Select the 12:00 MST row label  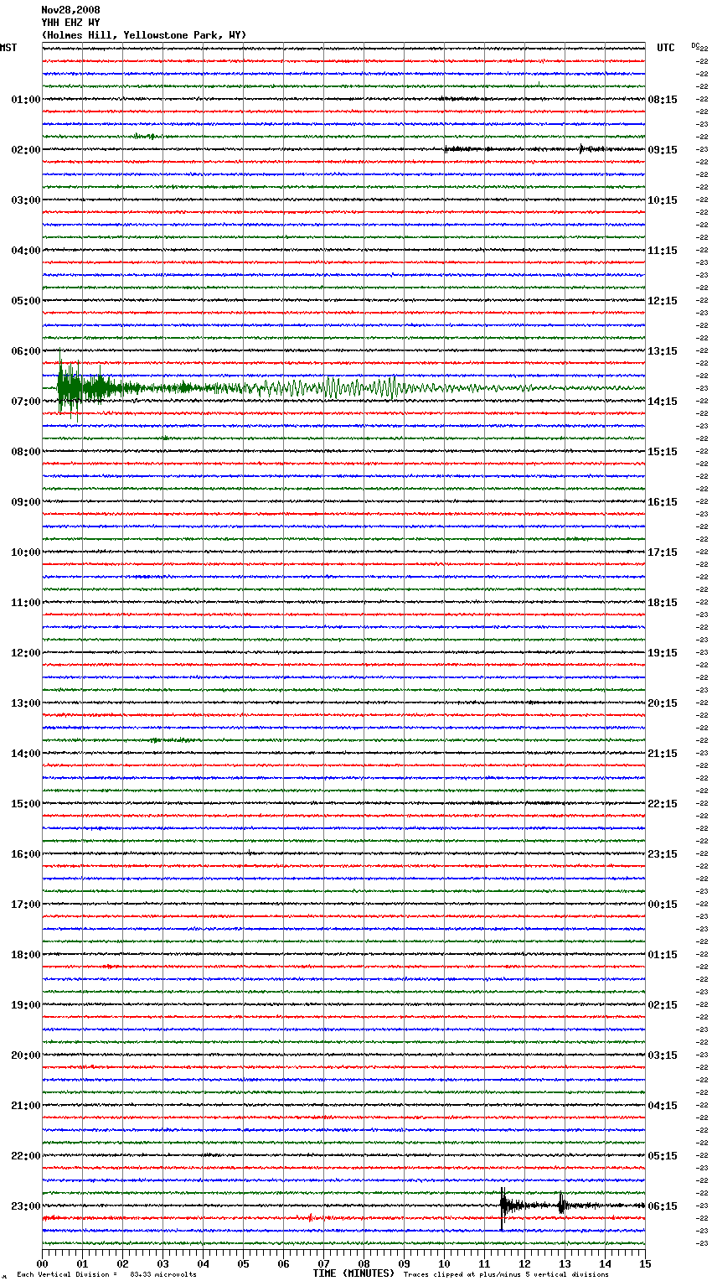[x=26, y=653]
